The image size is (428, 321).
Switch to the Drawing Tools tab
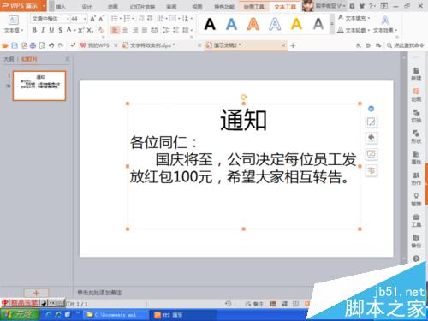coord(253,7)
